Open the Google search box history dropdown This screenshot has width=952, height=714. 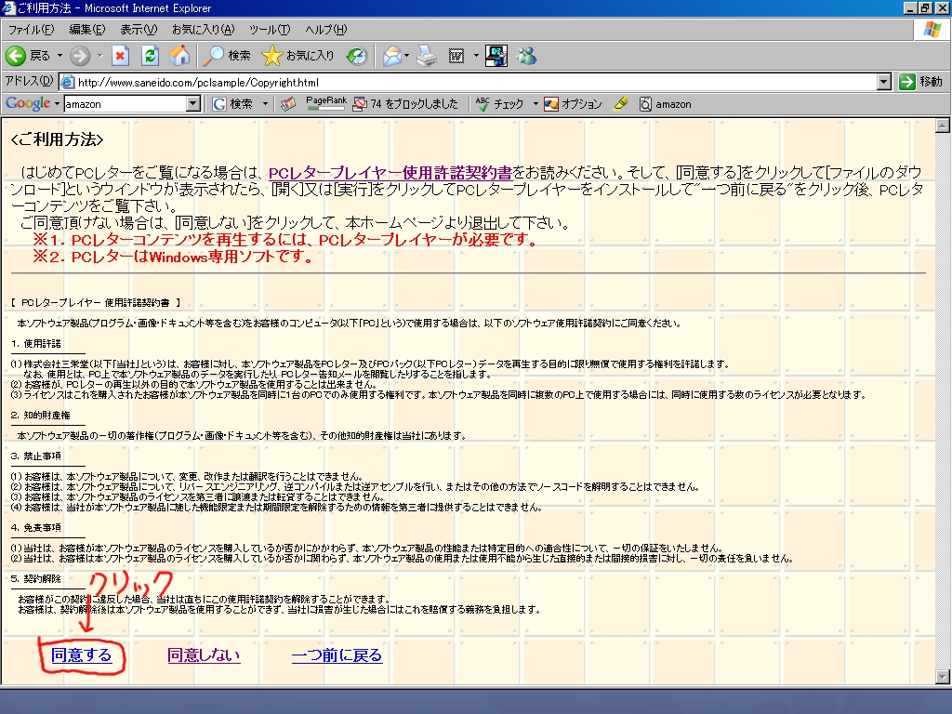193,104
